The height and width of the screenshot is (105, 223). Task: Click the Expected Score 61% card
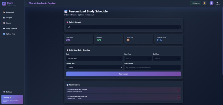coord(169,39)
